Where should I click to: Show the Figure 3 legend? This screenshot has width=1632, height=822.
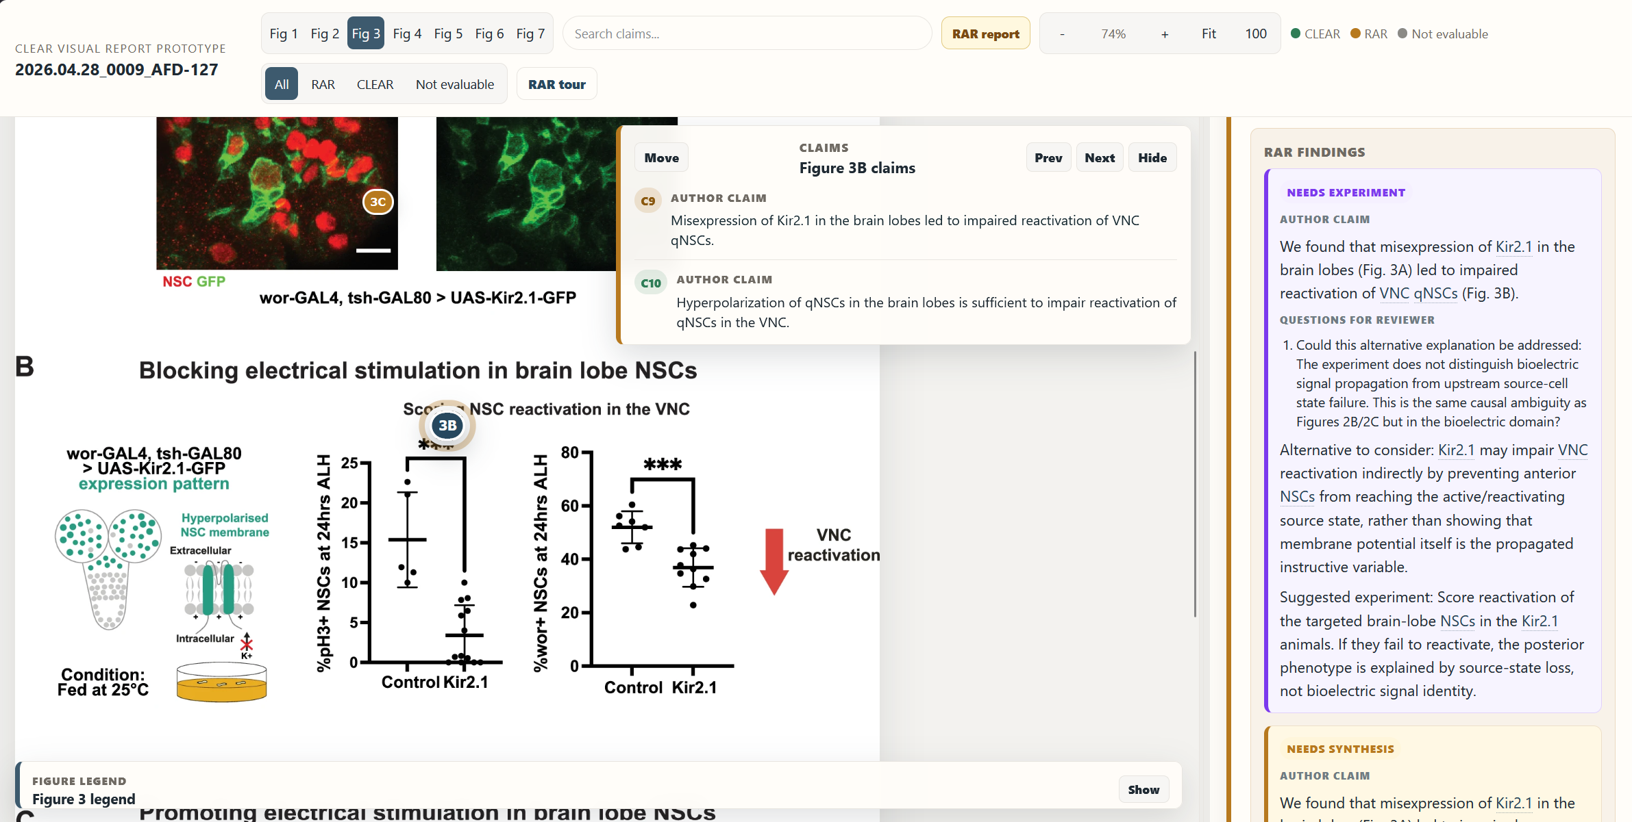[x=1143, y=790]
